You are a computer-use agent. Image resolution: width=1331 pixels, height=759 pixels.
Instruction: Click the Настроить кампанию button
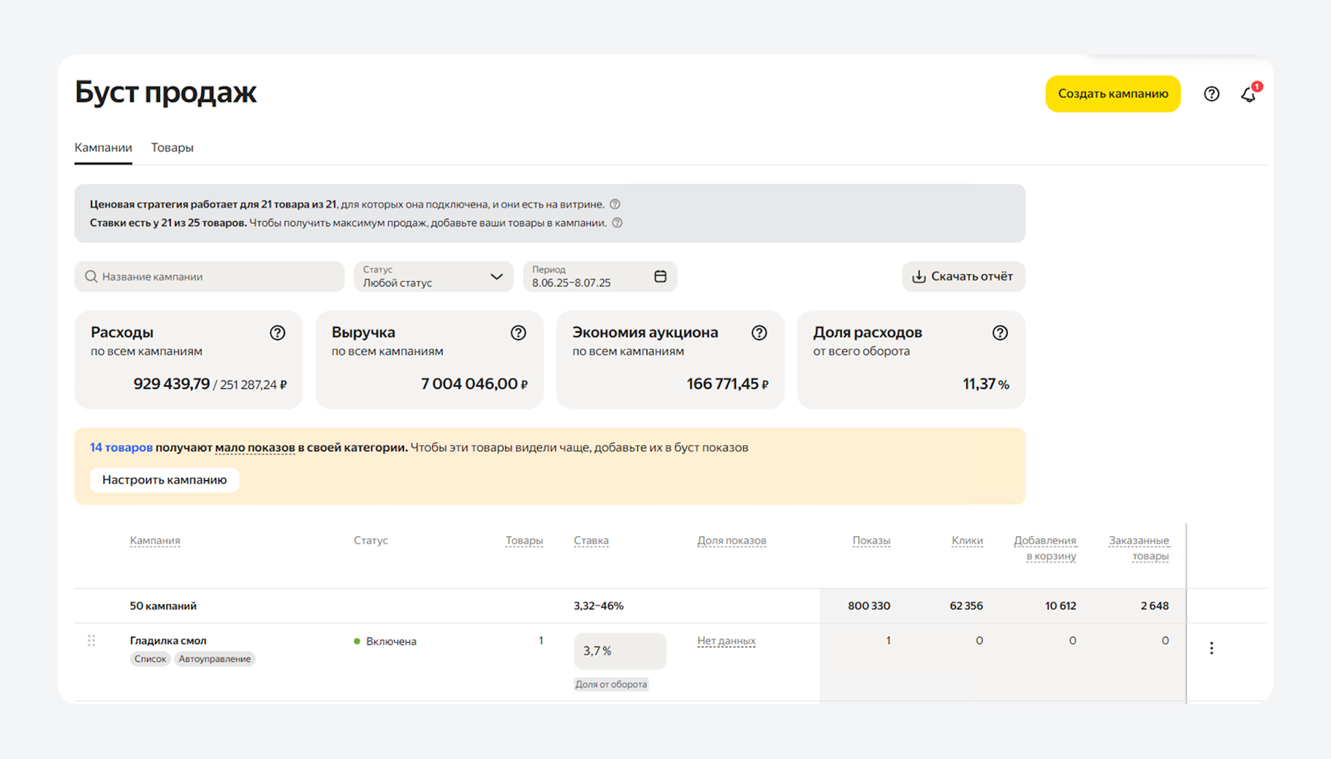coord(164,480)
